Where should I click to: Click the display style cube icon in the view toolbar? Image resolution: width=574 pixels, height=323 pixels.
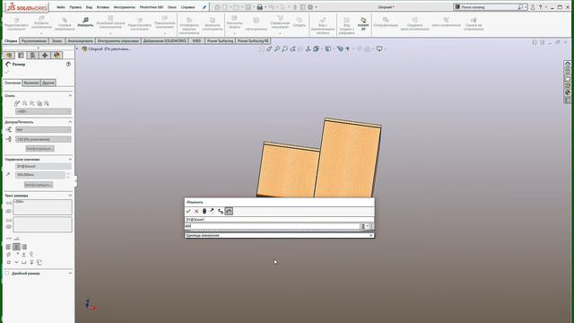pyautogui.click(x=328, y=48)
